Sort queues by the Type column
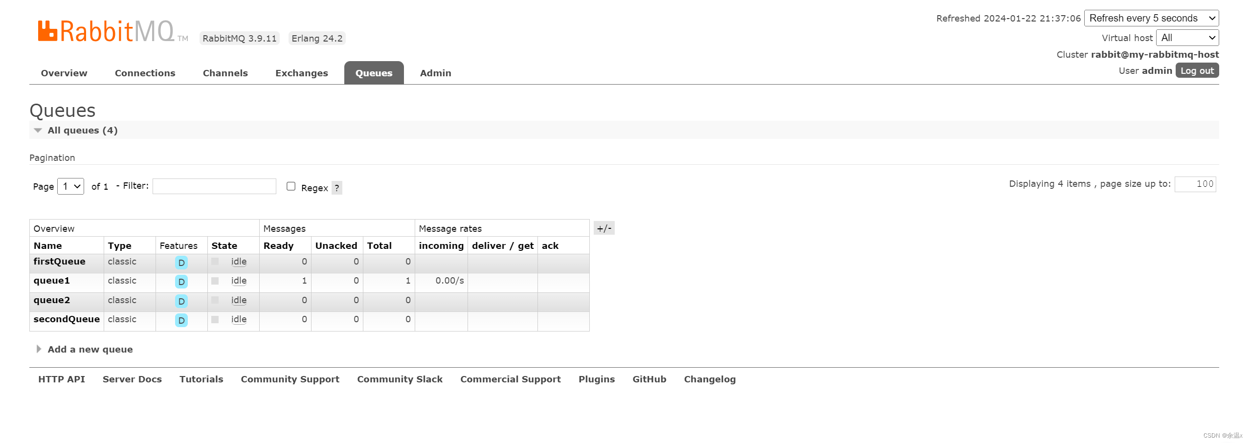 coord(120,246)
